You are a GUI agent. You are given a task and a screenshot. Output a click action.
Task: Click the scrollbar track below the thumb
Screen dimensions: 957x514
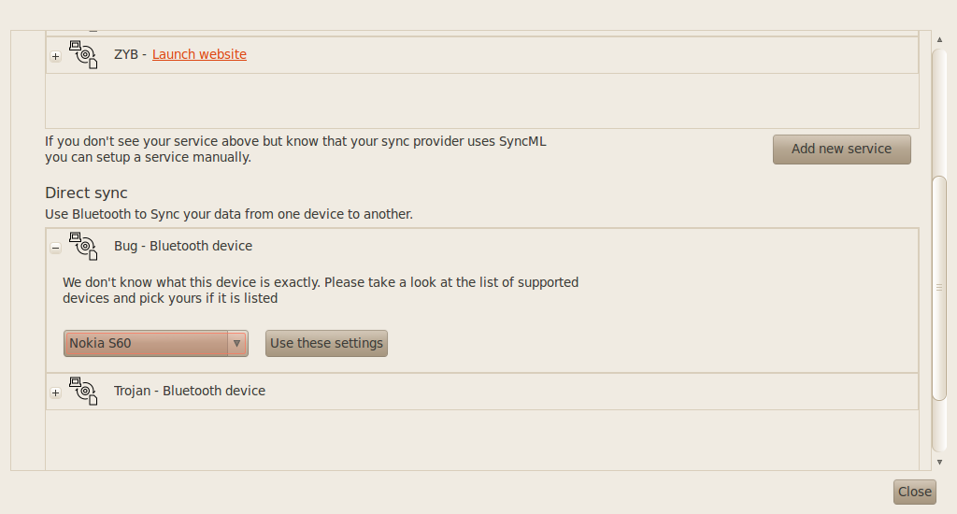click(939, 425)
